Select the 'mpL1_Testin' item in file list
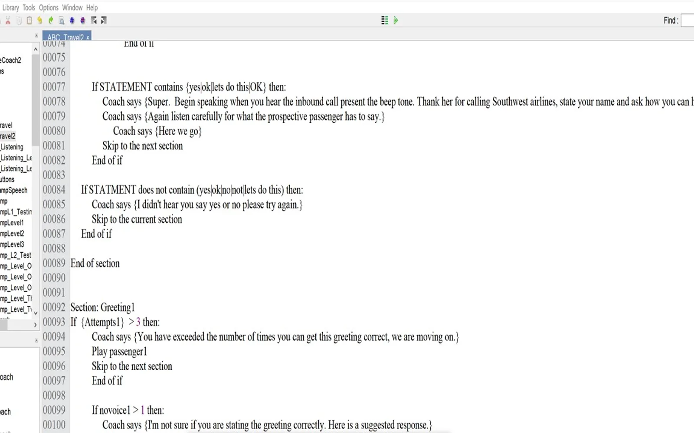This screenshot has width=694, height=433. (x=16, y=212)
